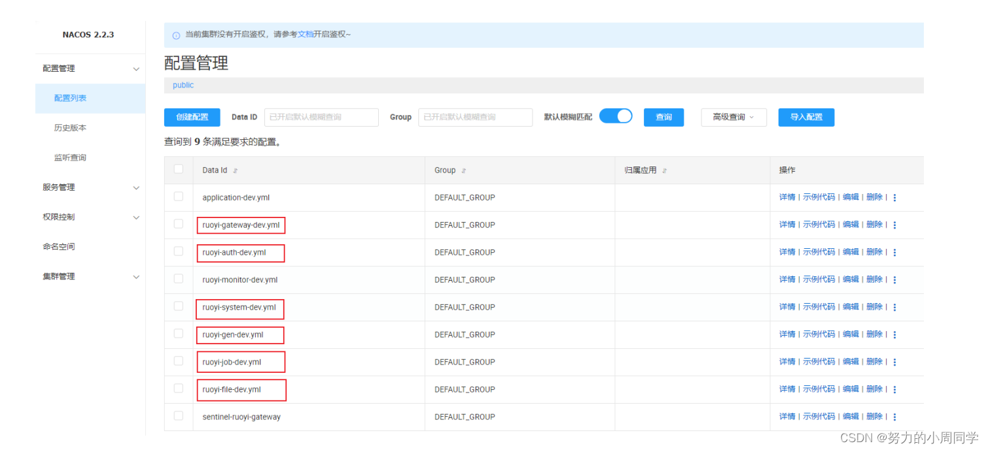
Task: Open more actions for ruoyi-monitor-dev.yml row
Action: (x=894, y=280)
